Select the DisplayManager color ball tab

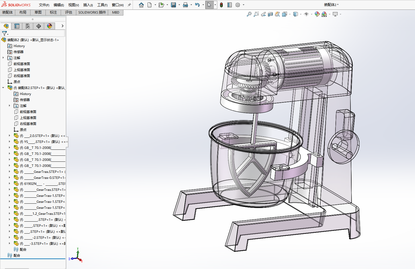50,26
